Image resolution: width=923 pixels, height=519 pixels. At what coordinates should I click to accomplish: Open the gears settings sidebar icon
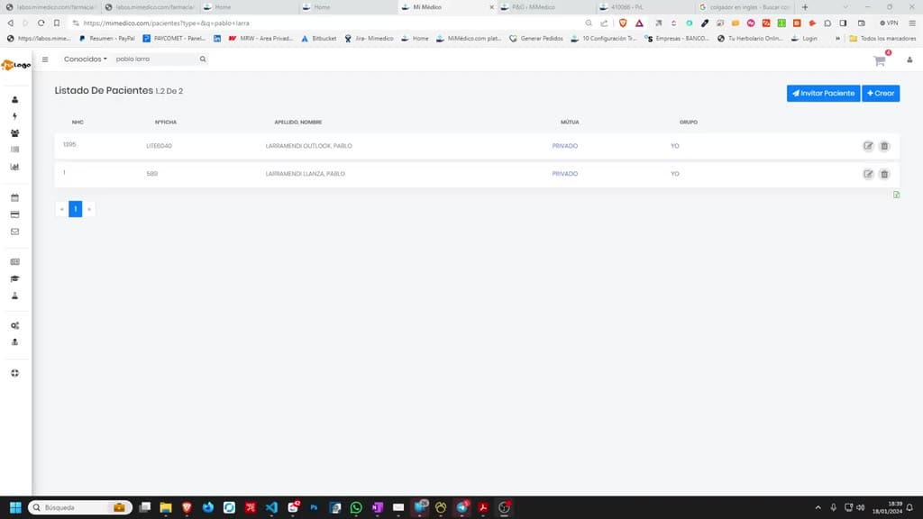coord(14,325)
